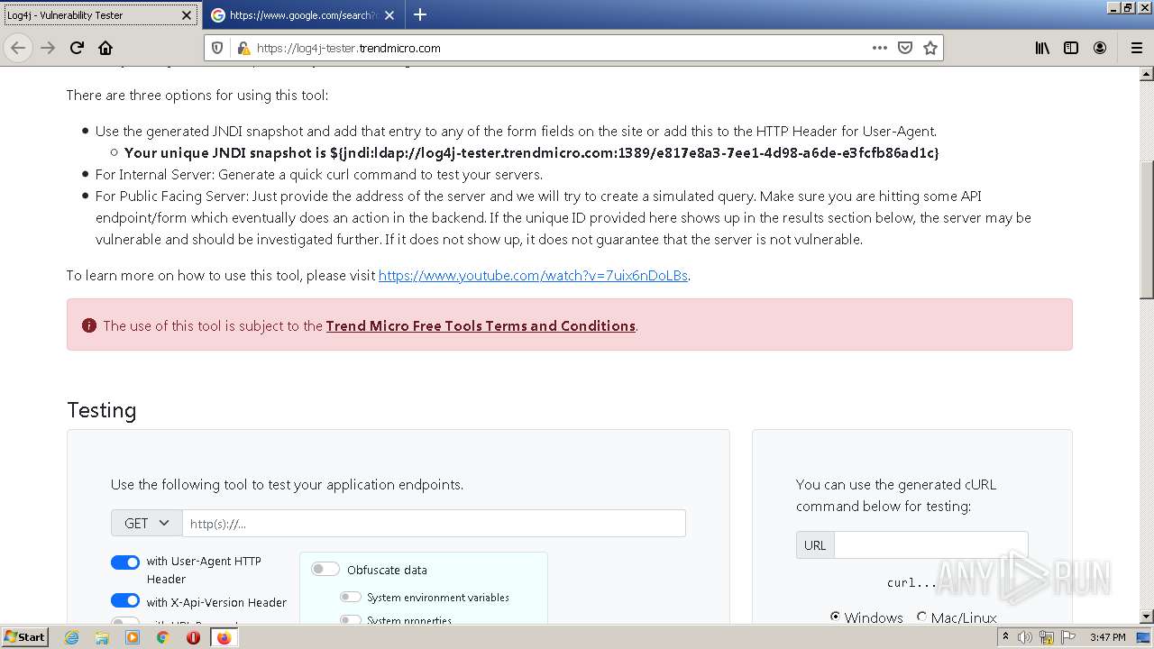Switch to Log4j - Vulnerability Tester tab
This screenshot has height=649, width=1154.
(x=99, y=15)
